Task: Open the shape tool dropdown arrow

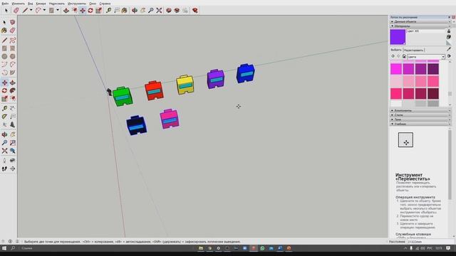Action: pos(58,11)
